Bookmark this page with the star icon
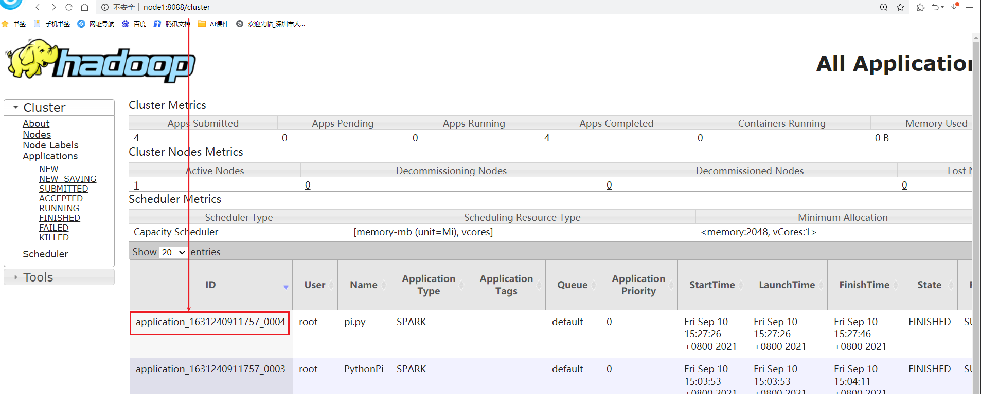 pos(900,7)
